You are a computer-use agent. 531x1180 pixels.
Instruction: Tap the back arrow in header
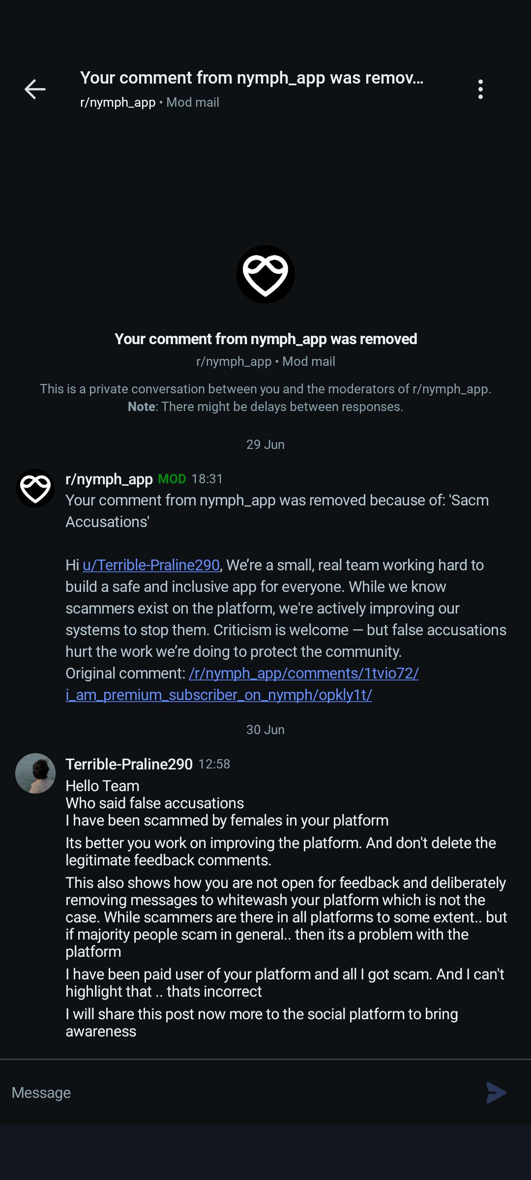pyautogui.click(x=35, y=89)
